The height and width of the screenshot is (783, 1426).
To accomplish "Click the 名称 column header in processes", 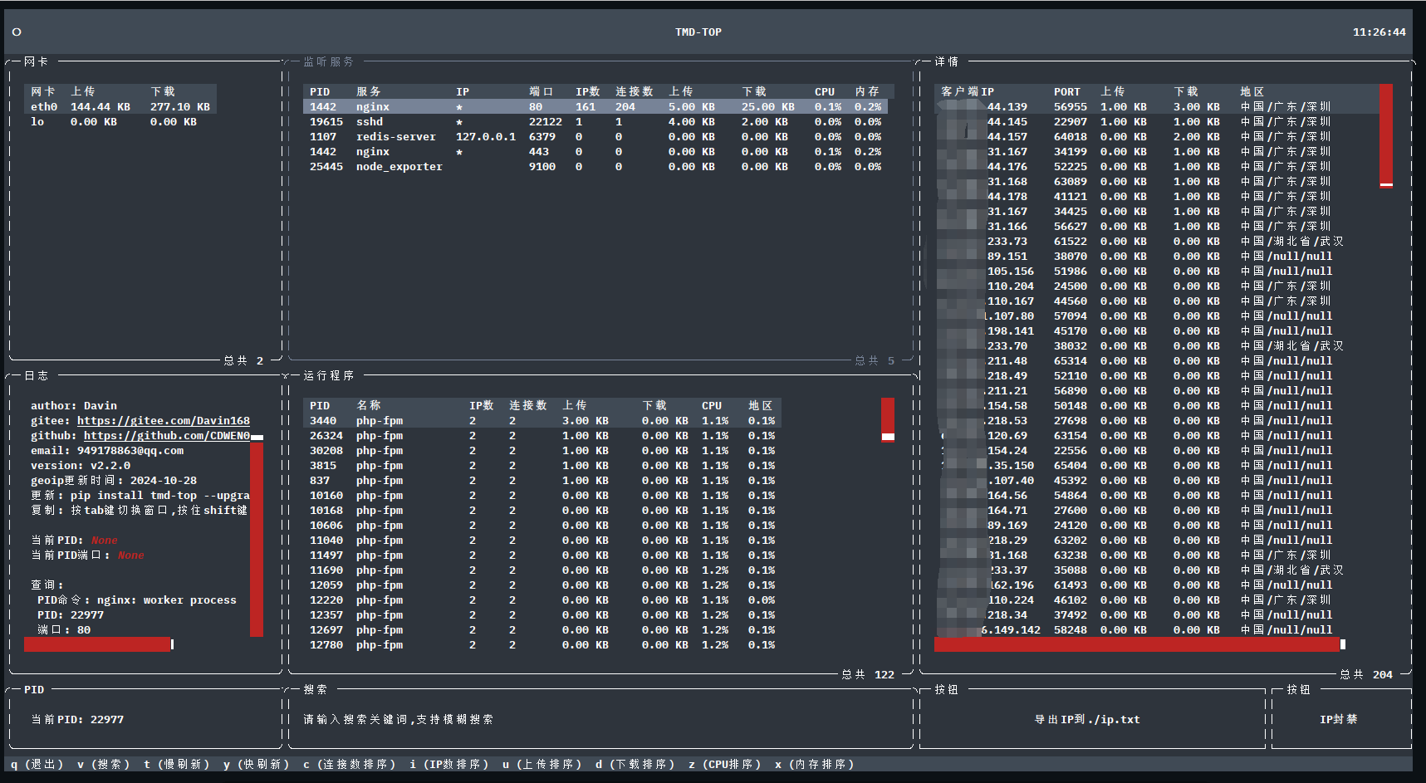I will tap(369, 406).
